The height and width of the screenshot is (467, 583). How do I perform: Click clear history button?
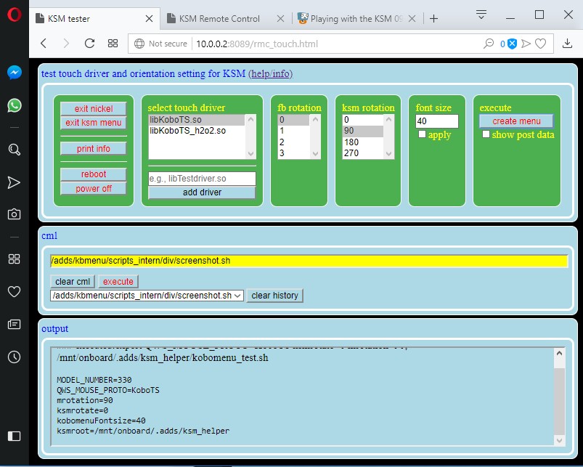coord(274,296)
